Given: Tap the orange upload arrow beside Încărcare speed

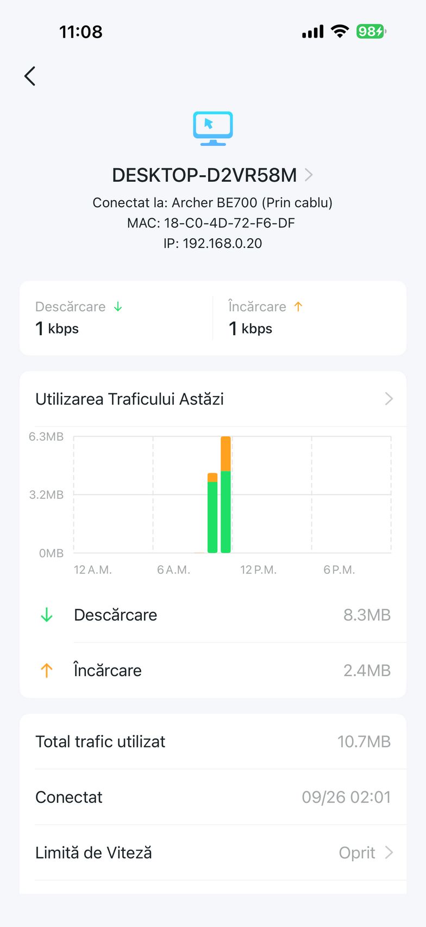Looking at the screenshot, I should (298, 307).
